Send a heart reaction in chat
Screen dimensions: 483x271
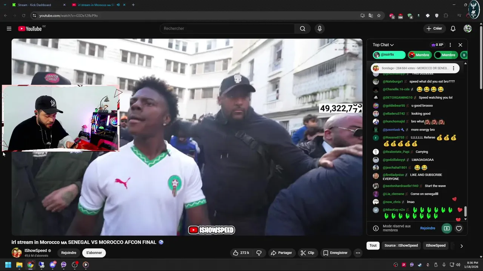[x=459, y=228]
